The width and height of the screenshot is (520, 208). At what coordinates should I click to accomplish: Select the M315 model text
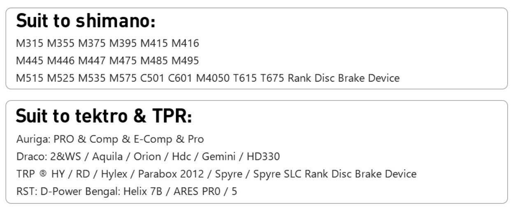click(30, 43)
